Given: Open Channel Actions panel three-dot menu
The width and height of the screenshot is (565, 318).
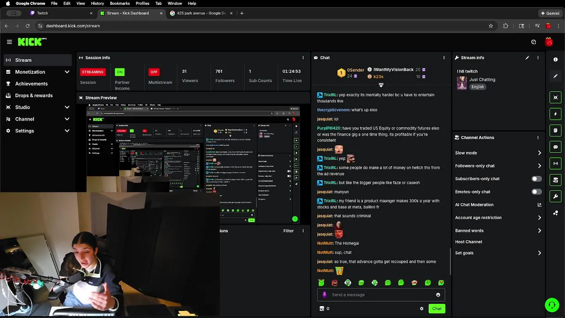Looking at the screenshot, I should pyautogui.click(x=538, y=137).
